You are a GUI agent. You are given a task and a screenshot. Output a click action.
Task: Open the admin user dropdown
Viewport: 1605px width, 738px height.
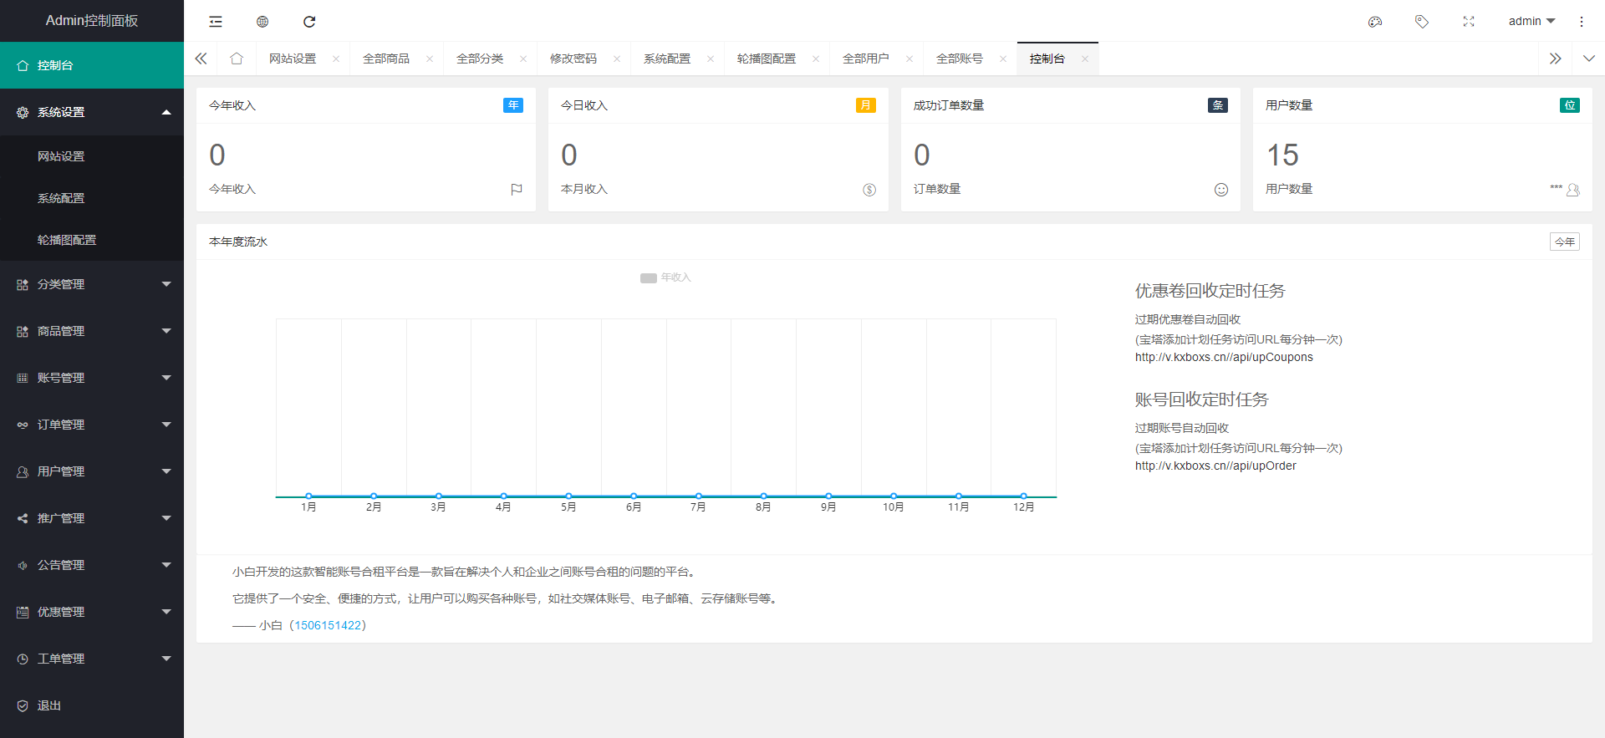[x=1531, y=22]
